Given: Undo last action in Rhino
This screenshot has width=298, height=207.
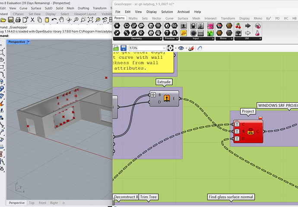Looking at the screenshot, I should pos(54,20).
